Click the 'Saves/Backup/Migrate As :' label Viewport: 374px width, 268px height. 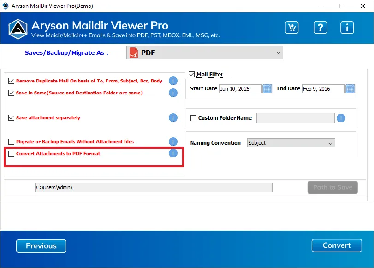tap(66, 53)
